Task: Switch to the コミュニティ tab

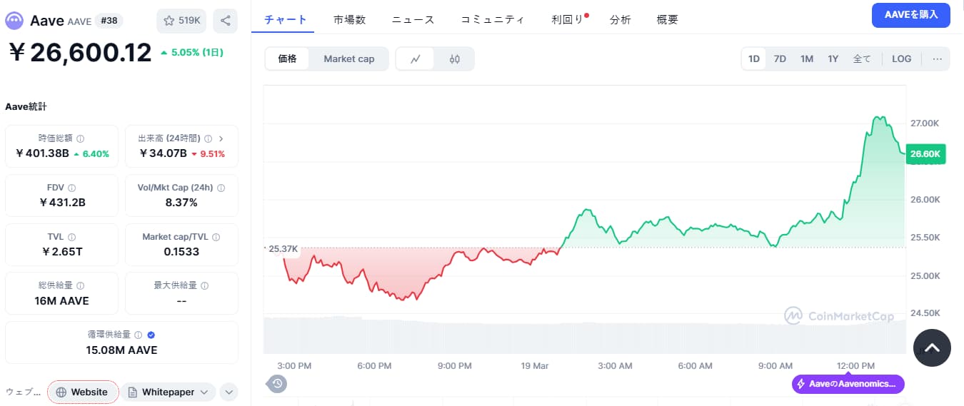Action: coord(492,20)
